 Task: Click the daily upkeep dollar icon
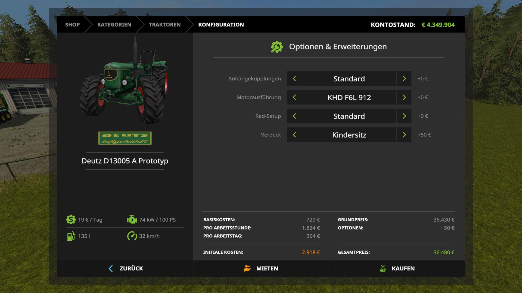[x=71, y=219]
